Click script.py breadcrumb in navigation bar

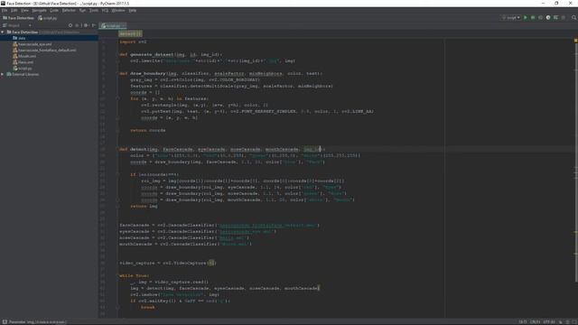[x=48, y=18]
